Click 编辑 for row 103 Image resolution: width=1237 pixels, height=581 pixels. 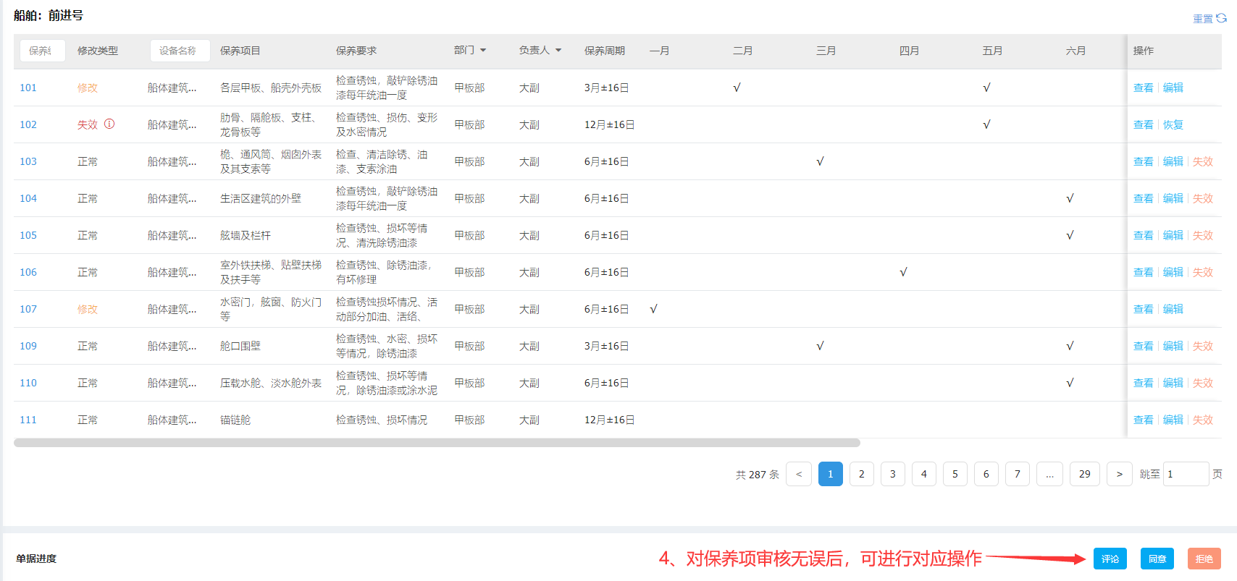coord(1173,161)
